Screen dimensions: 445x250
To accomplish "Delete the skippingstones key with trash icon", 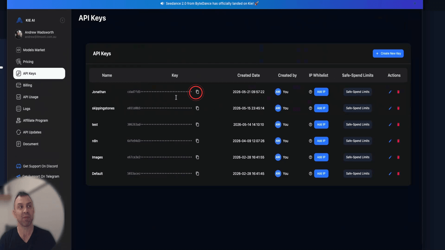I will (x=398, y=108).
